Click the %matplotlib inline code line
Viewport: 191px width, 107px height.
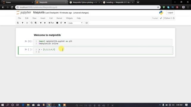tap(48, 44)
